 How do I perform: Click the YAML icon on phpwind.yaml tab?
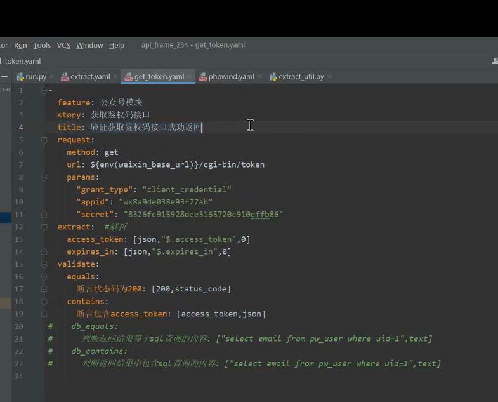pyautogui.click(x=202, y=77)
